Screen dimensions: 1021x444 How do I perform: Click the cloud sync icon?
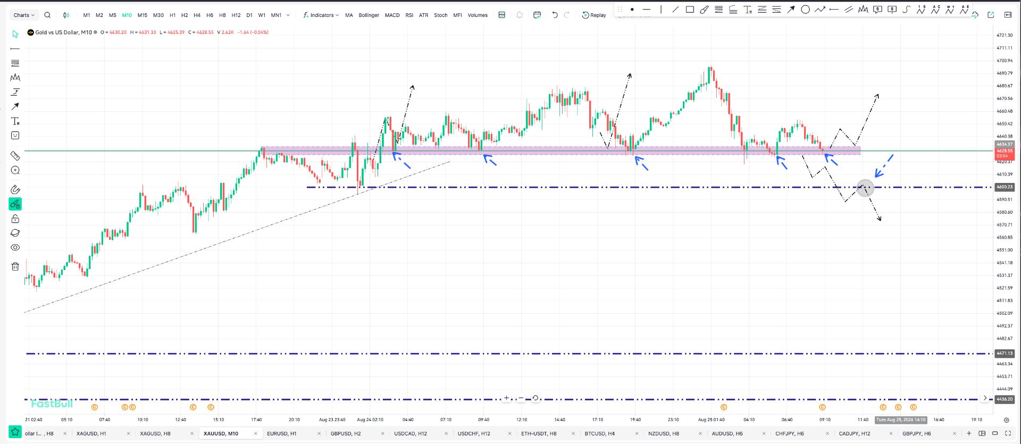[975, 15]
